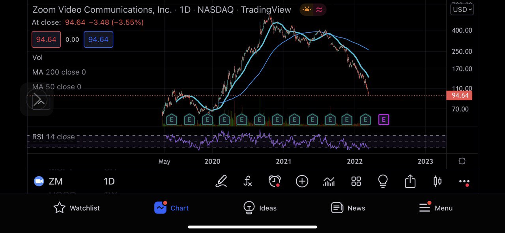Viewport: 505px width, 233px height.
Task: Open the alarm clock alerts icon
Action: click(x=275, y=181)
